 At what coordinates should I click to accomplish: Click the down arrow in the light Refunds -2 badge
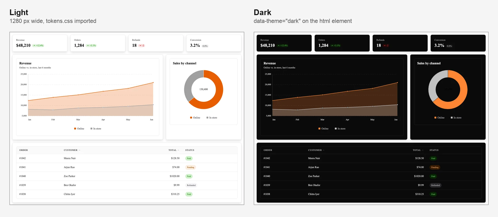click(x=140, y=46)
